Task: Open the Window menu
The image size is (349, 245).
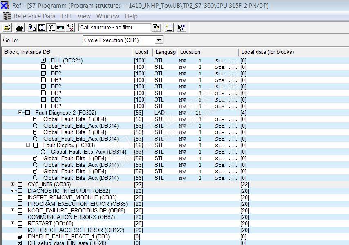Action: tap(108, 16)
